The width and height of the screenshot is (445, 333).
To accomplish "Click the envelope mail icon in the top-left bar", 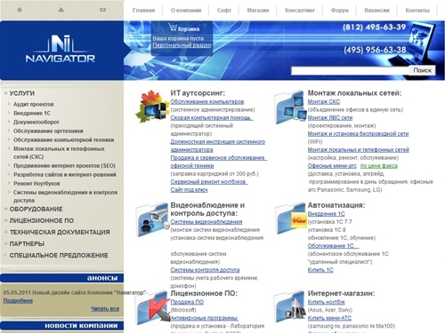I will (x=102, y=10).
